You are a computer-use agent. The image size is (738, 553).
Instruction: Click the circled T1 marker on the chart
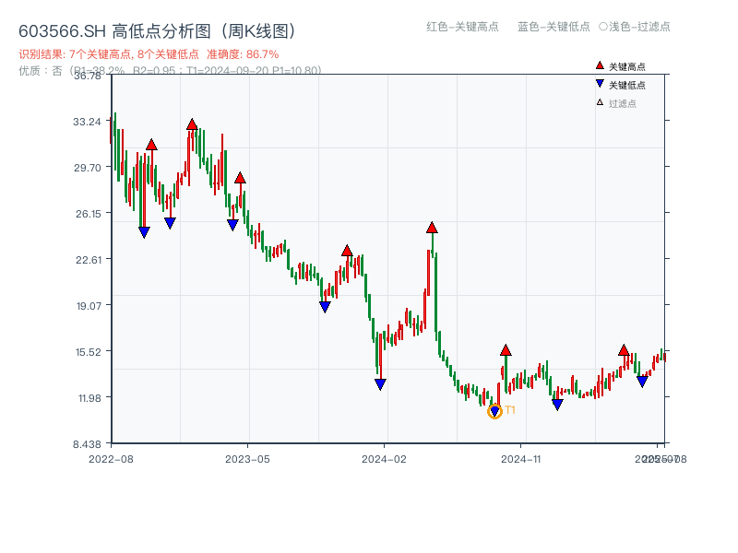(494, 411)
